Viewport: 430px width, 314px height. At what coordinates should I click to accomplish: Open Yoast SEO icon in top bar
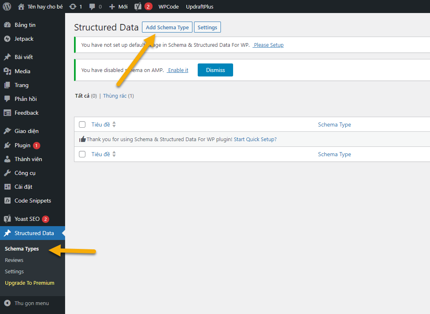pos(138,7)
